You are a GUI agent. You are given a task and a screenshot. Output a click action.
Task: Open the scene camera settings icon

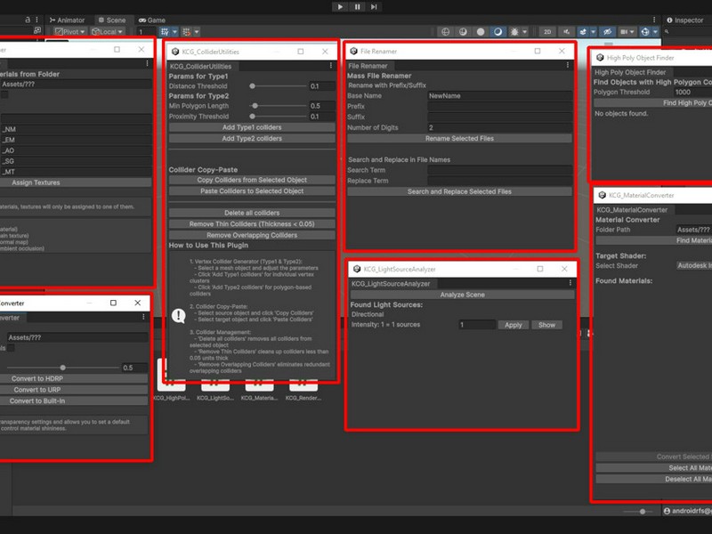624,32
